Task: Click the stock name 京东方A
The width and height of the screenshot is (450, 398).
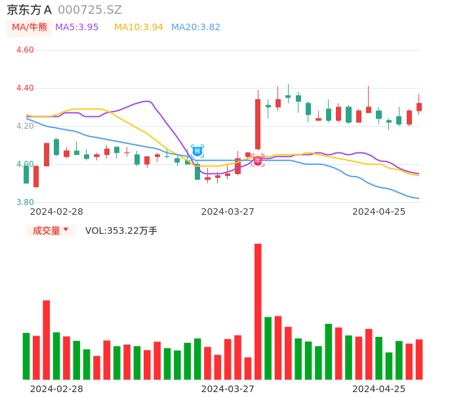Action: 30,10
